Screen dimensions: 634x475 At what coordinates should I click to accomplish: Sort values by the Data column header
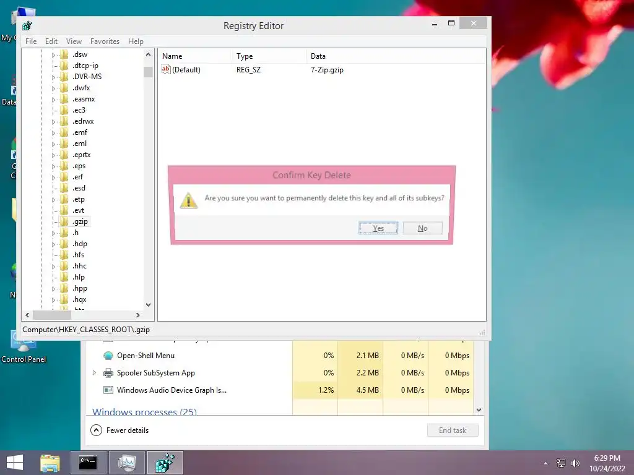[396, 56]
